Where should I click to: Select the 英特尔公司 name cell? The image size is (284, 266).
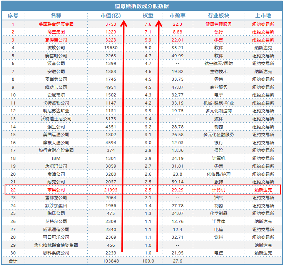(x=56, y=221)
